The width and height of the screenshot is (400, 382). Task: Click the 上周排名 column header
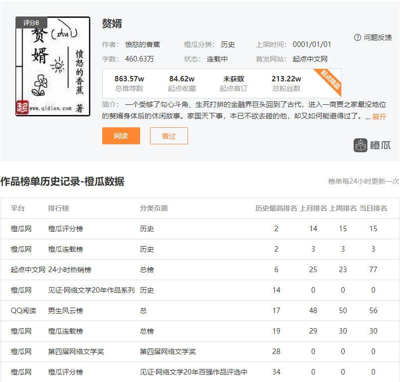(x=343, y=208)
